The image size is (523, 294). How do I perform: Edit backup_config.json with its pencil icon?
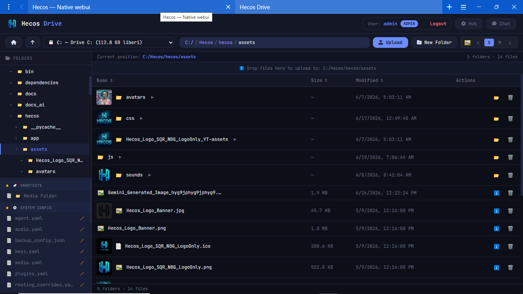(82, 240)
